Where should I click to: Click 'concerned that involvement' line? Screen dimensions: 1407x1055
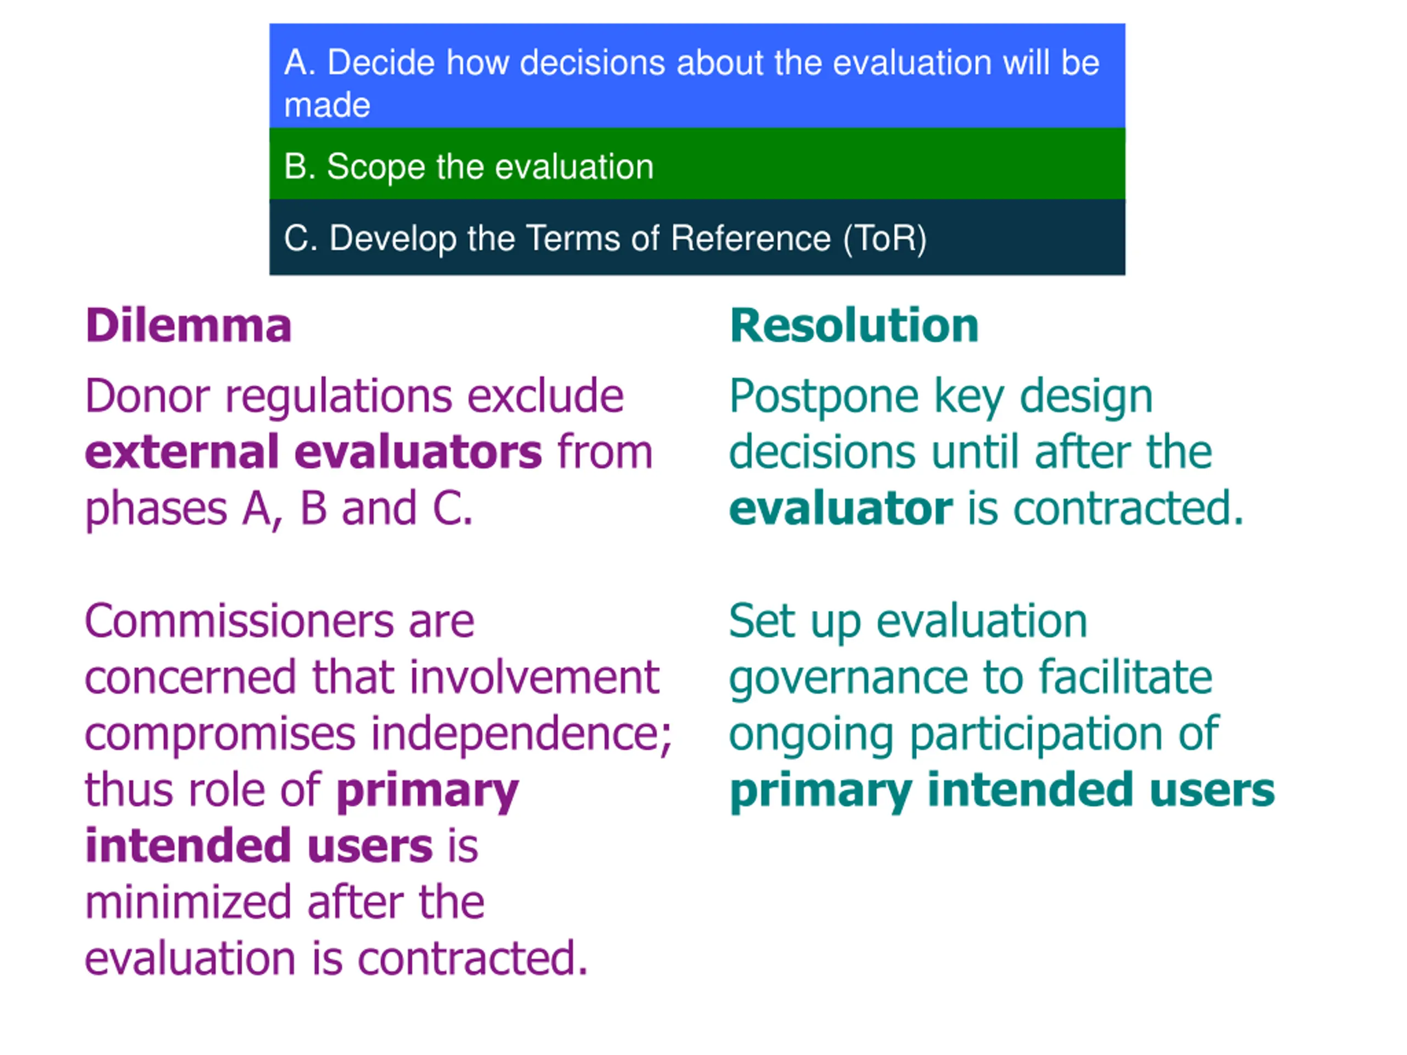pyautogui.click(x=372, y=678)
